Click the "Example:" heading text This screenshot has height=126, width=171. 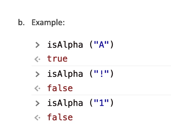click(48, 23)
